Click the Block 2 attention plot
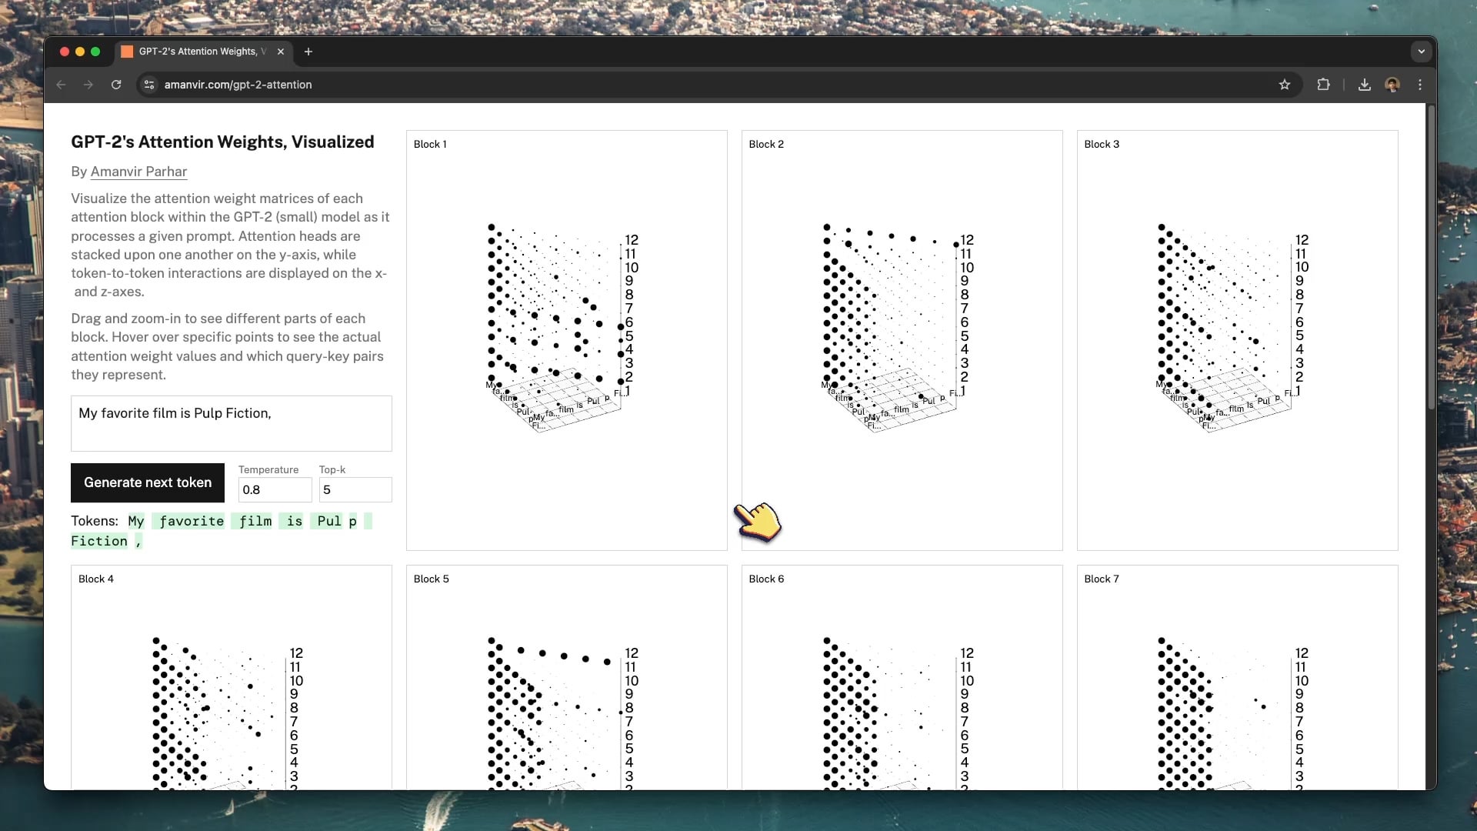The width and height of the screenshot is (1477, 831). coord(902,340)
